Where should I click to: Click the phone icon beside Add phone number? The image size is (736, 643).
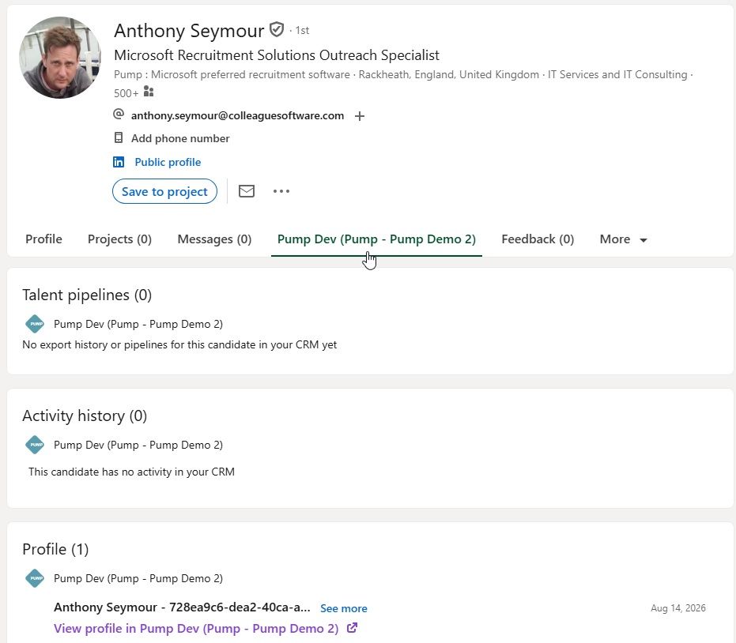coord(119,138)
